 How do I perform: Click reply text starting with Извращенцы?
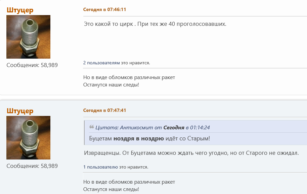191,153
